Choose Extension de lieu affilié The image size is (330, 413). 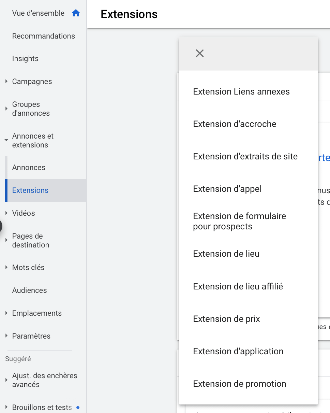click(249, 286)
